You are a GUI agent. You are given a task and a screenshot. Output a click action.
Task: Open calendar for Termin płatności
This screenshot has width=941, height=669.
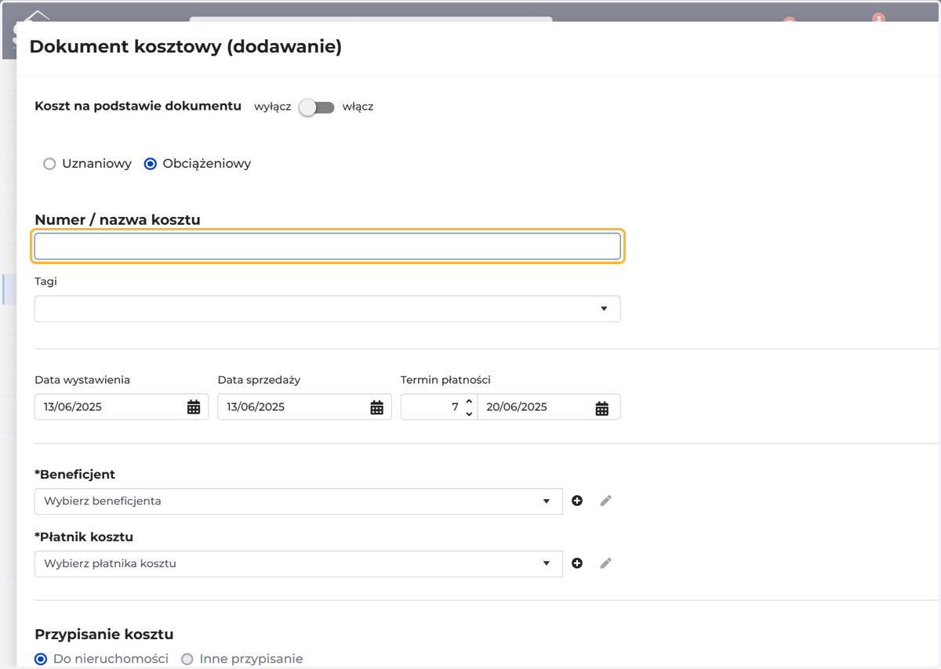coord(601,407)
